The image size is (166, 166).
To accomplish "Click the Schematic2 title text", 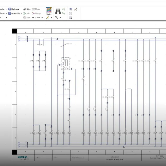I will (x=114, y=157).
